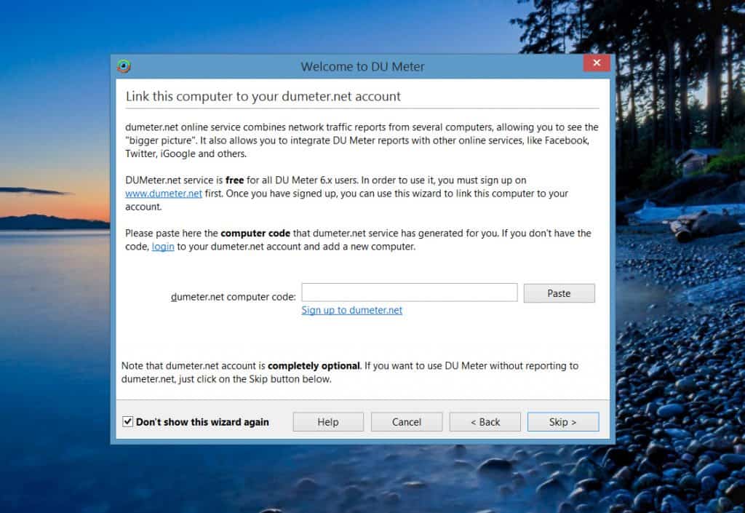Click heading "Link this computer to your dumeter.net account"

coord(263,97)
